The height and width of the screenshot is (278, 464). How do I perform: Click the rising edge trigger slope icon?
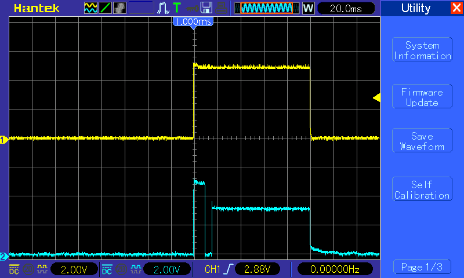tap(229, 269)
